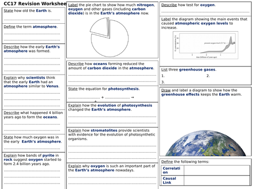Image resolution: width=253 pixels, height=189 pixels.
Task: Click 'Describe what happened 4 billion years ago' text
Action: [x=33, y=115]
